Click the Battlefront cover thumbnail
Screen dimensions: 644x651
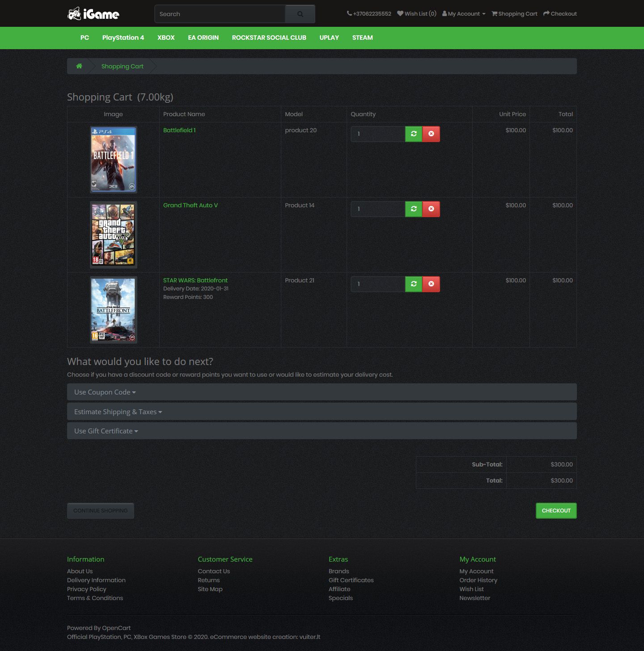point(114,310)
